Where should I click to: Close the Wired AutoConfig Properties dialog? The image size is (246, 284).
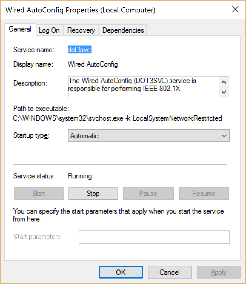click(236, 9)
